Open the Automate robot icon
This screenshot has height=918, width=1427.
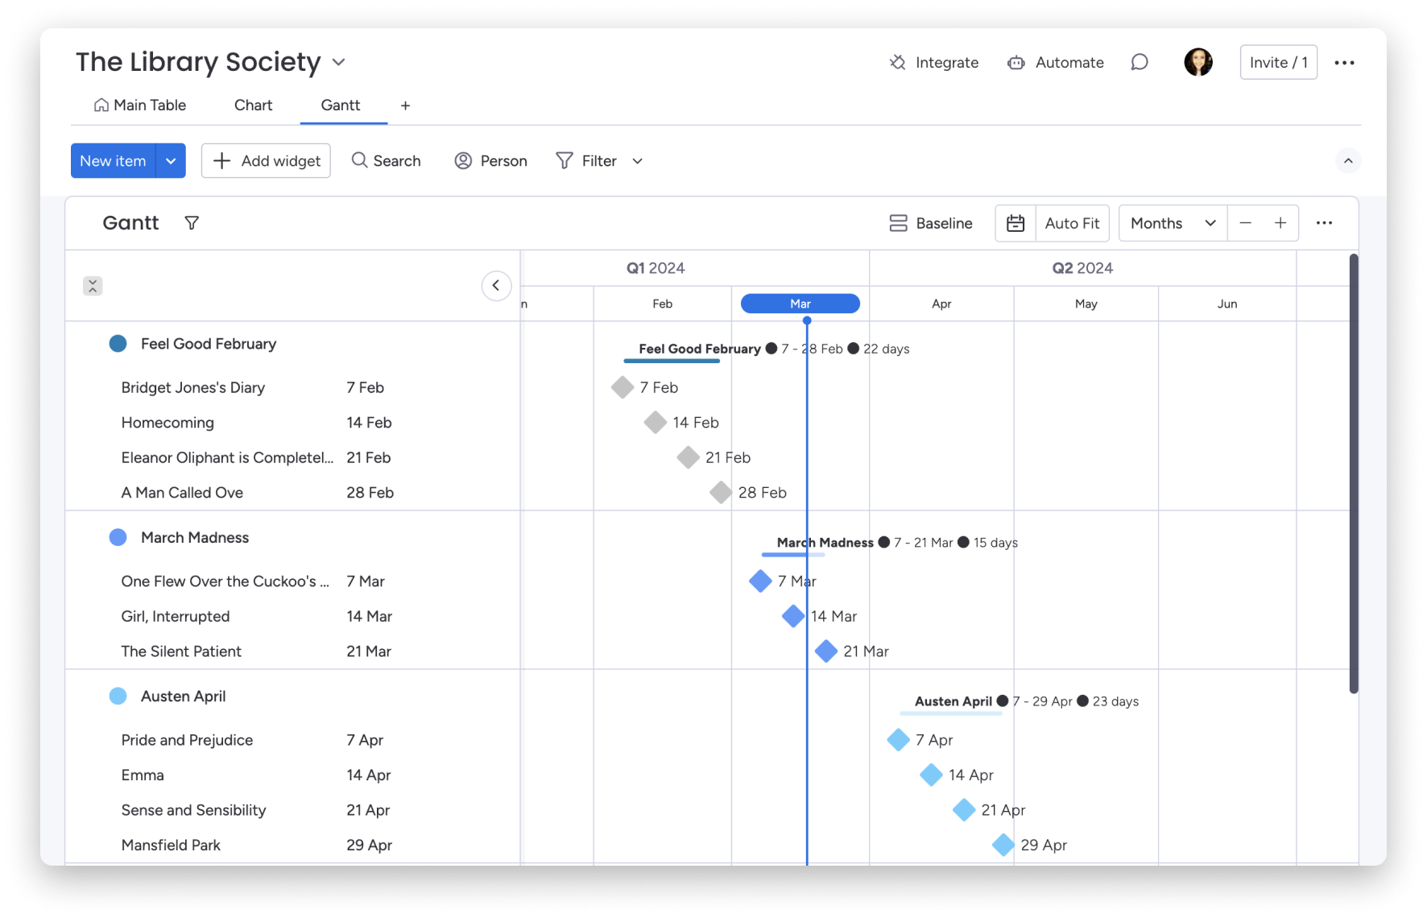pos(1016,62)
